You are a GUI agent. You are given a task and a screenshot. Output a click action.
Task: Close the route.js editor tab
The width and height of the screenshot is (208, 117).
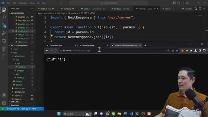coord(158,9)
